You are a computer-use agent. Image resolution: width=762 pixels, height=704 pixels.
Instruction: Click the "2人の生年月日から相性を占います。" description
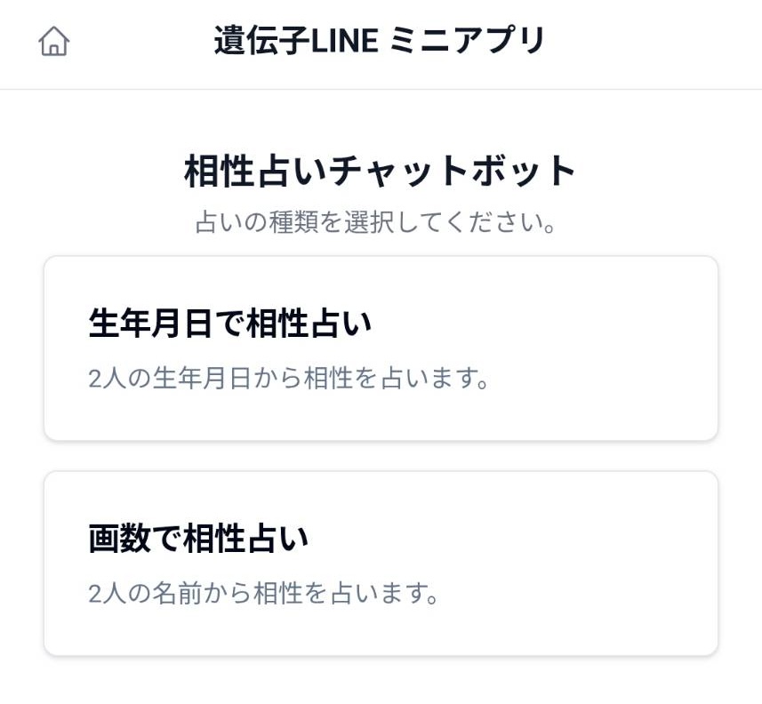(x=290, y=379)
